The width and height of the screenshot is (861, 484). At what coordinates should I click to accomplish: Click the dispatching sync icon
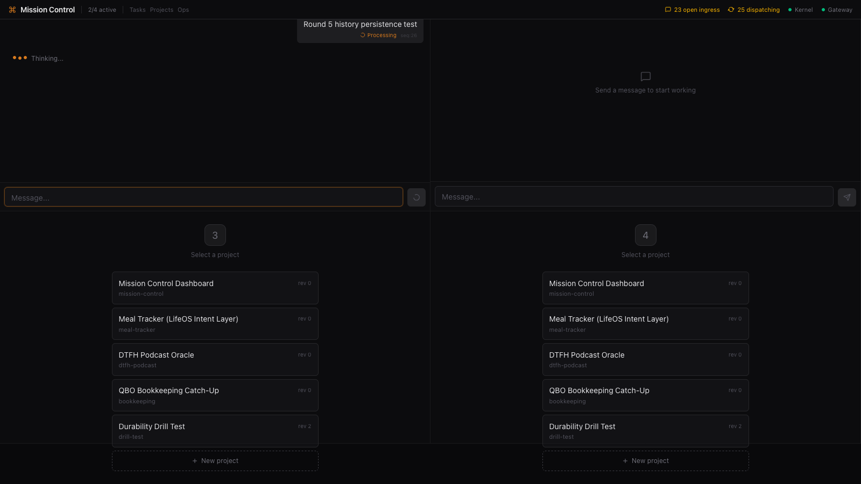tap(731, 10)
